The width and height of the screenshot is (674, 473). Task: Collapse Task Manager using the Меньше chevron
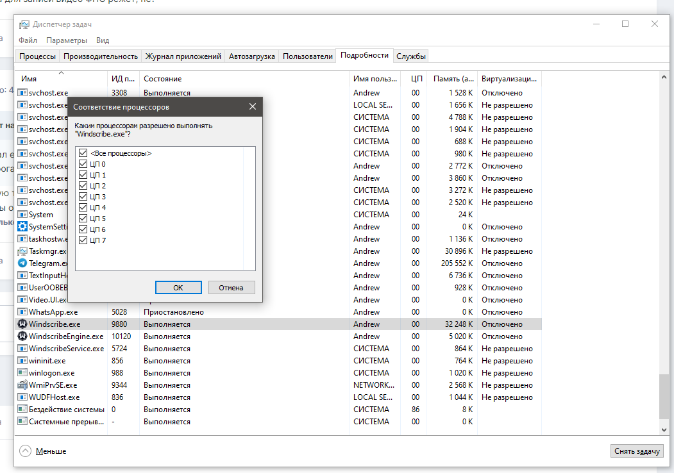pos(26,451)
